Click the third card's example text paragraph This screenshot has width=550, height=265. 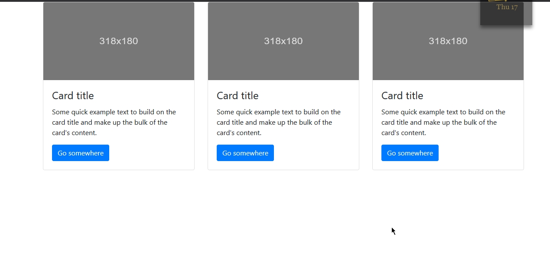coord(443,122)
